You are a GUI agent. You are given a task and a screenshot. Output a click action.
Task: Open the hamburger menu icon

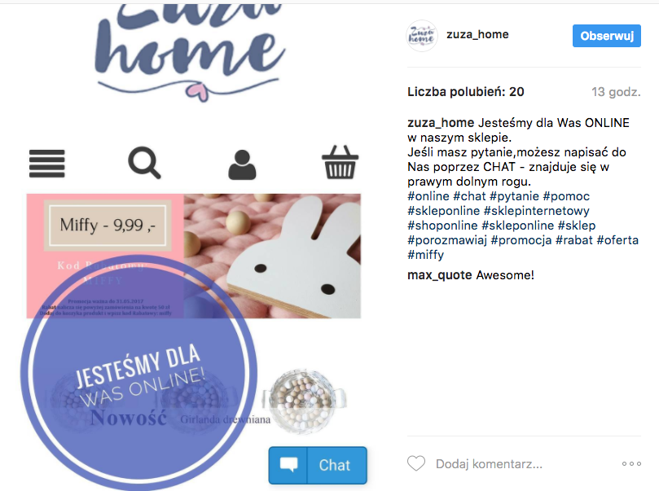pyautogui.click(x=46, y=164)
